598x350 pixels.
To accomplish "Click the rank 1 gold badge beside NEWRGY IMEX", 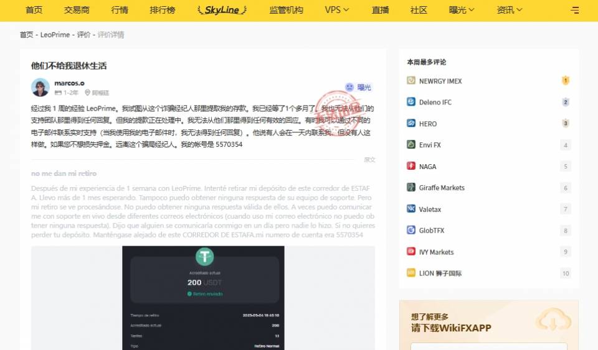I will coord(566,81).
